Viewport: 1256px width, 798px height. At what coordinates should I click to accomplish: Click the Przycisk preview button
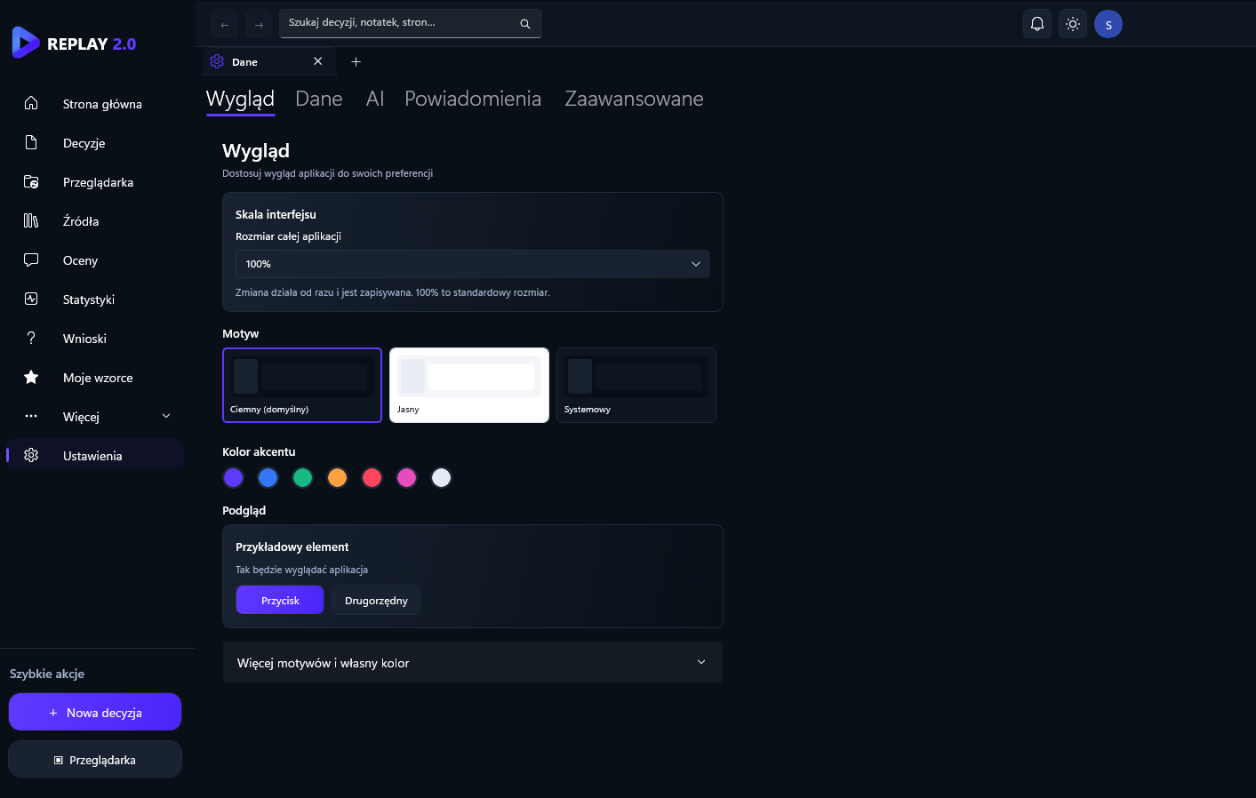click(280, 600)
